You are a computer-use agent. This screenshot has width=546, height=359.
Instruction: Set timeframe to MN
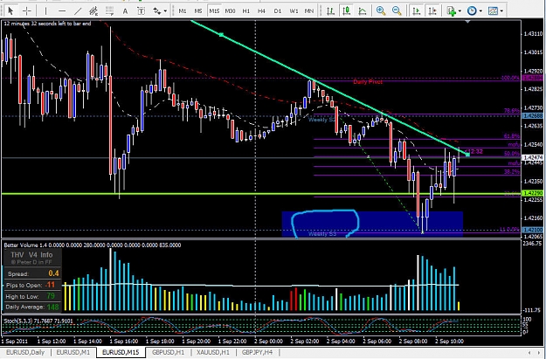pos(309,10)
